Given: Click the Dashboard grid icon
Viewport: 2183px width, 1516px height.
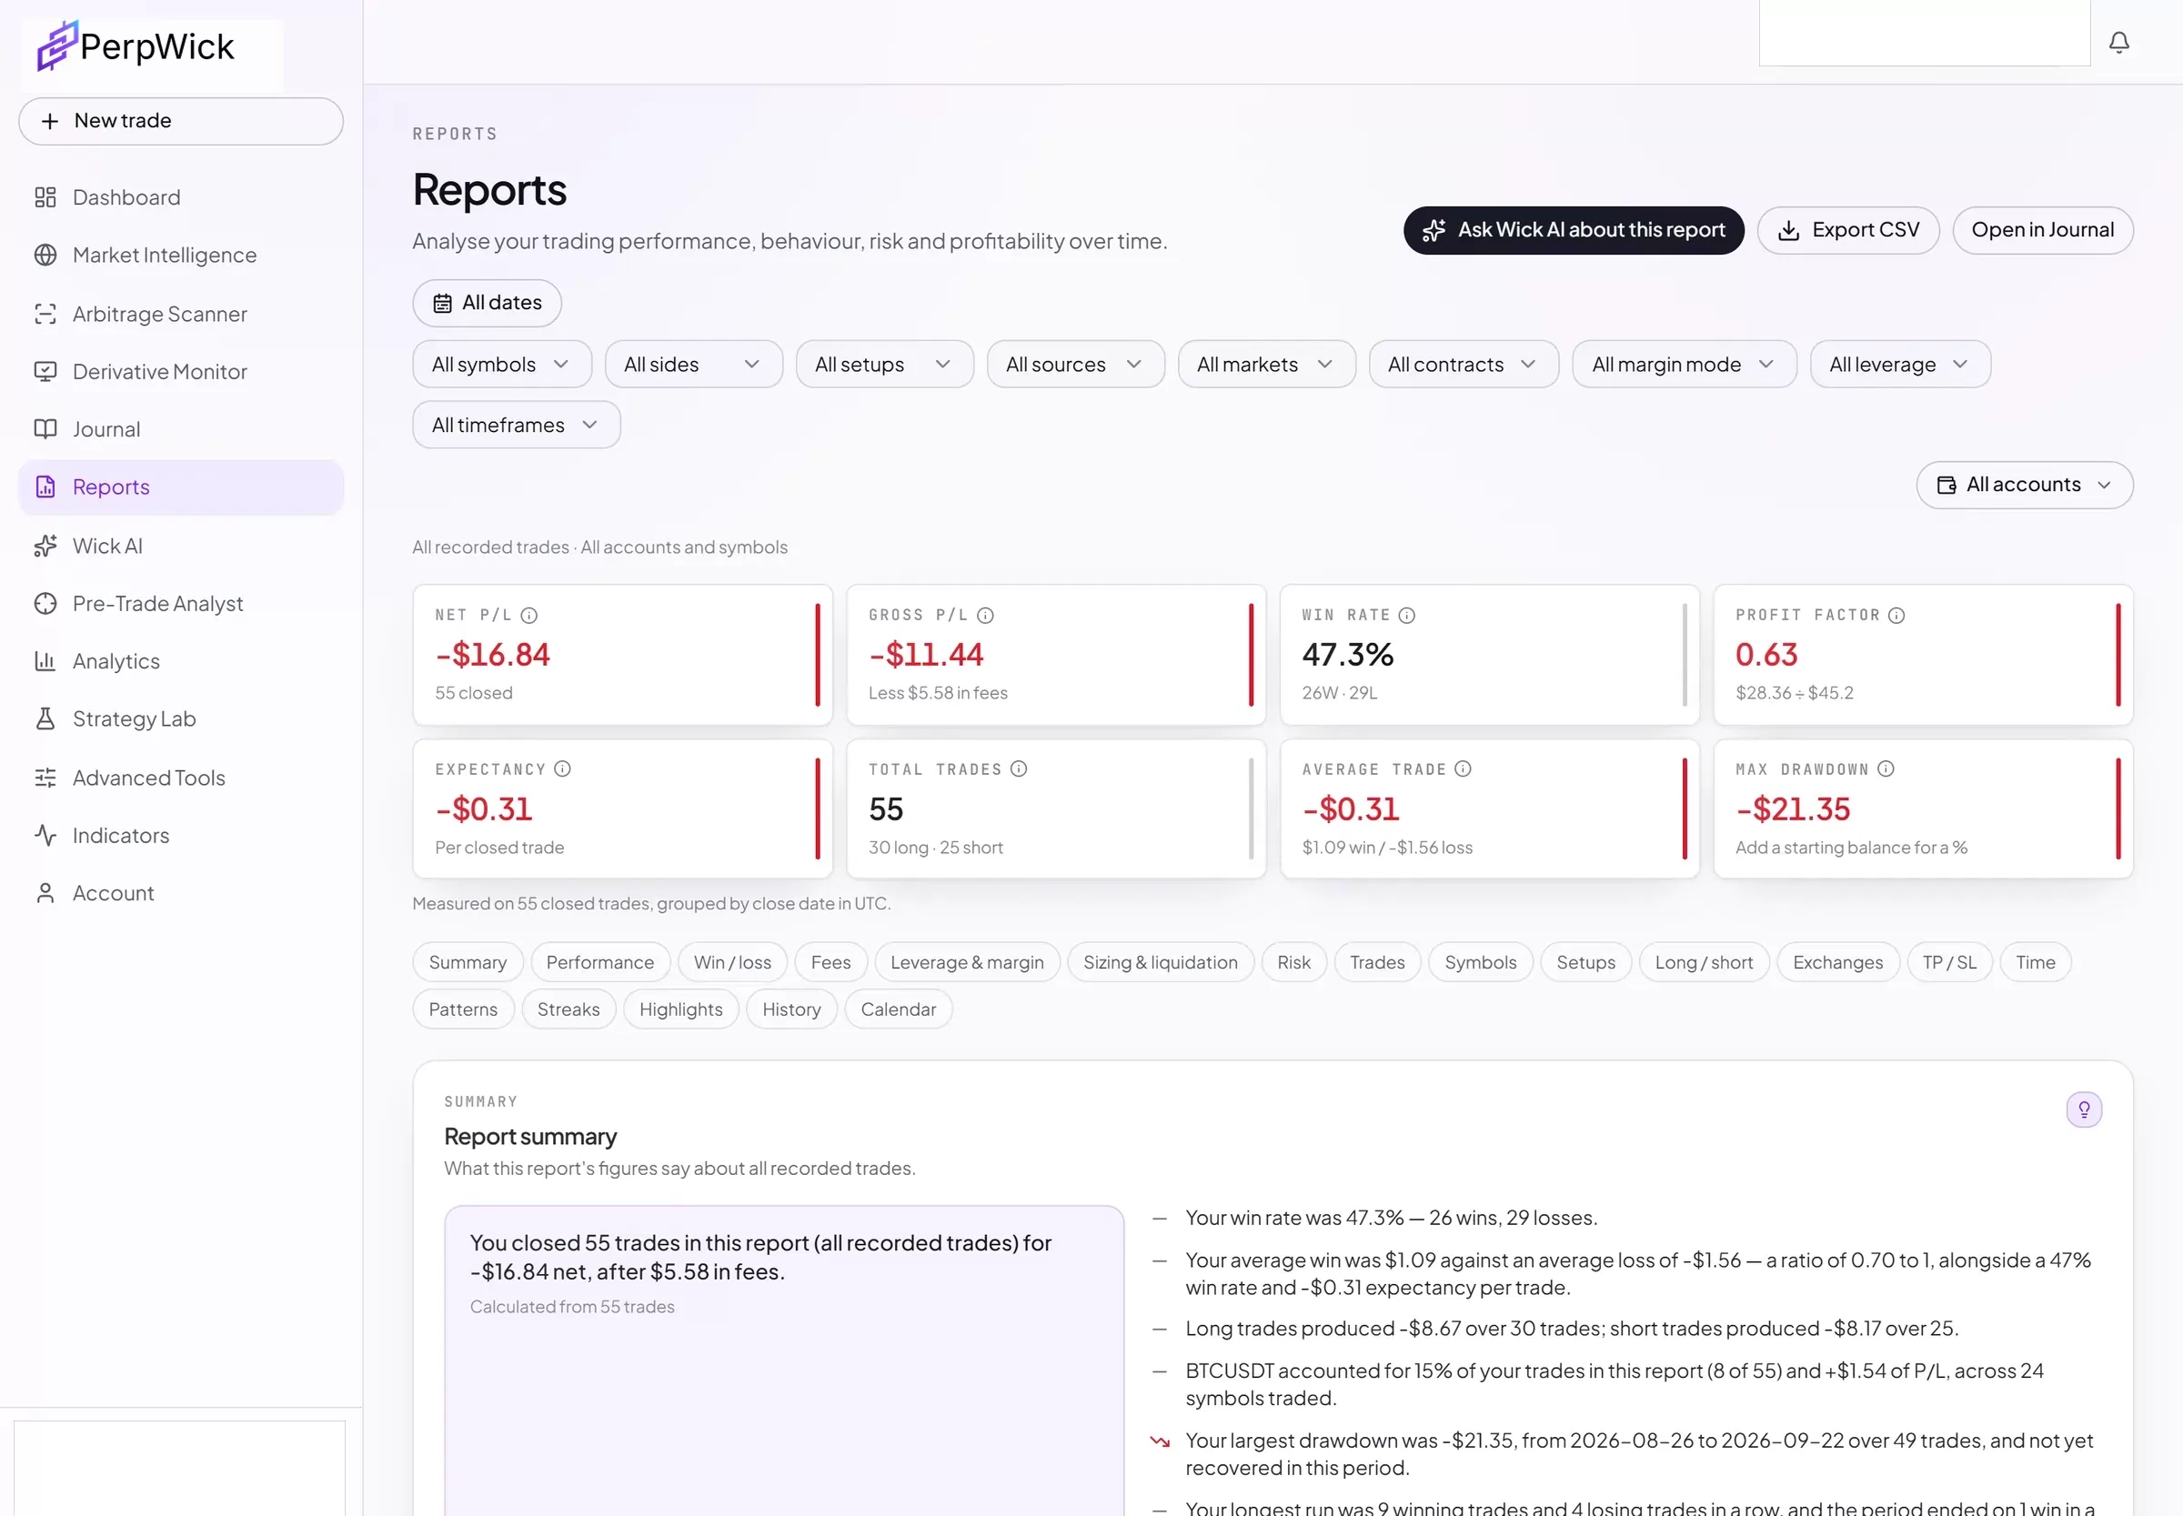Looking at the screenshot, I should [x=45, y=197].
